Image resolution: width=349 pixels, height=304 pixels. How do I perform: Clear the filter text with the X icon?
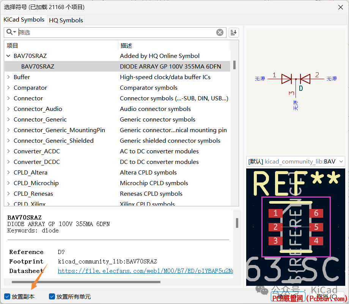pos(220,33)
